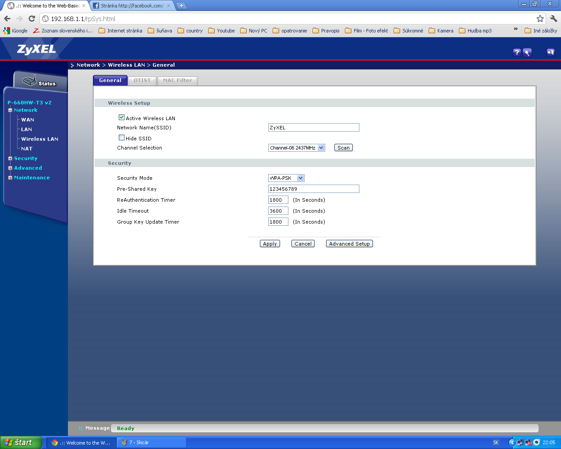Cancel the wireless changes
Viewport: 561px width, 449px height.
303,244
